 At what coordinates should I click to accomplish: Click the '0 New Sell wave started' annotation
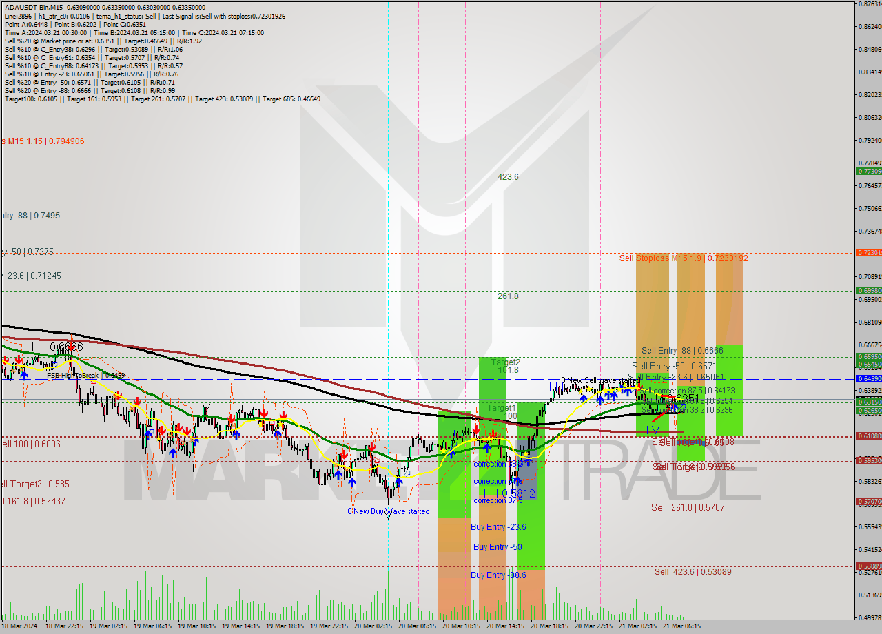click(600, 380)
